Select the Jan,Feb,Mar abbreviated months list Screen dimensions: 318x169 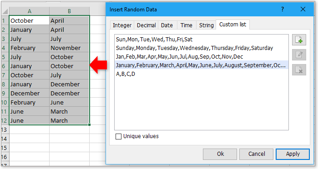coord(201,56)
